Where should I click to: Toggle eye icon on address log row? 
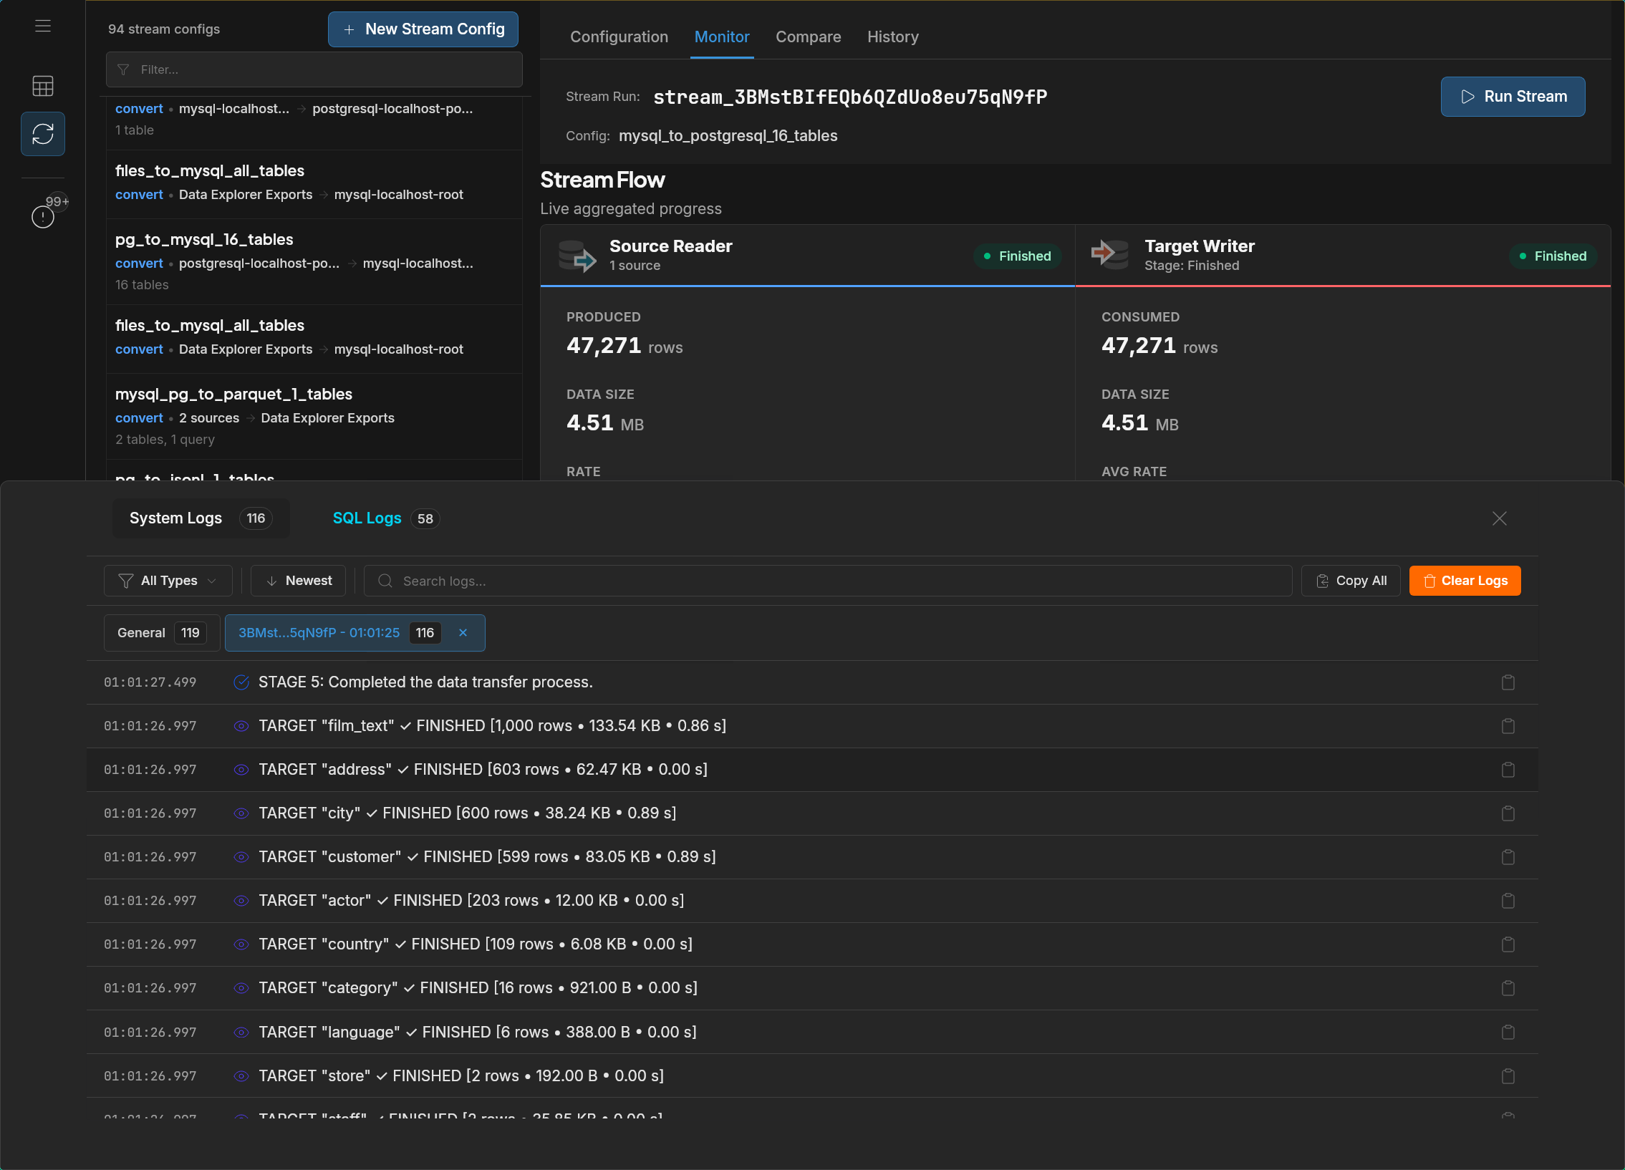241,770
